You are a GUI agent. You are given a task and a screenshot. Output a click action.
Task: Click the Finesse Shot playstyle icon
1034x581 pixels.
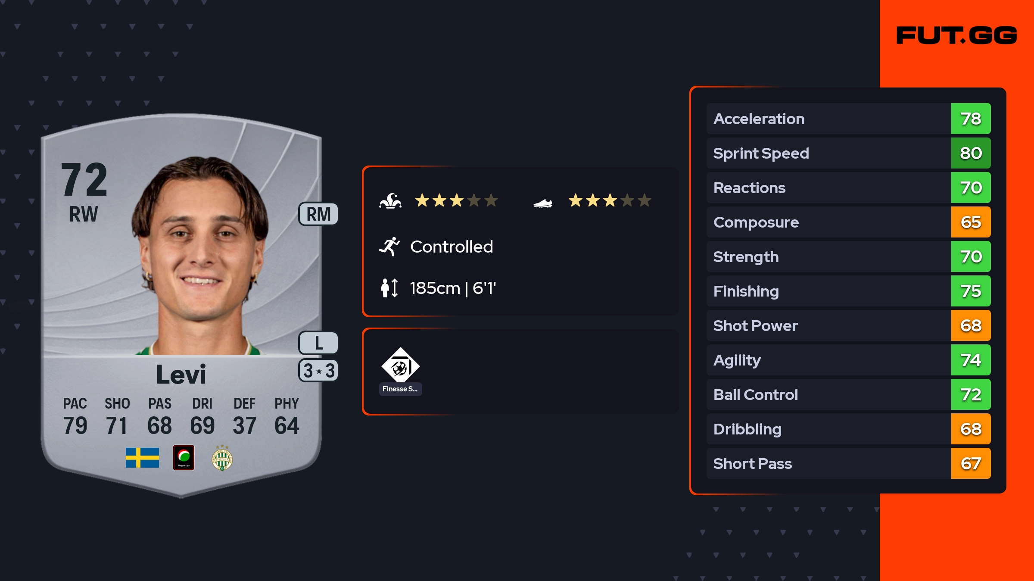(400, 365)
